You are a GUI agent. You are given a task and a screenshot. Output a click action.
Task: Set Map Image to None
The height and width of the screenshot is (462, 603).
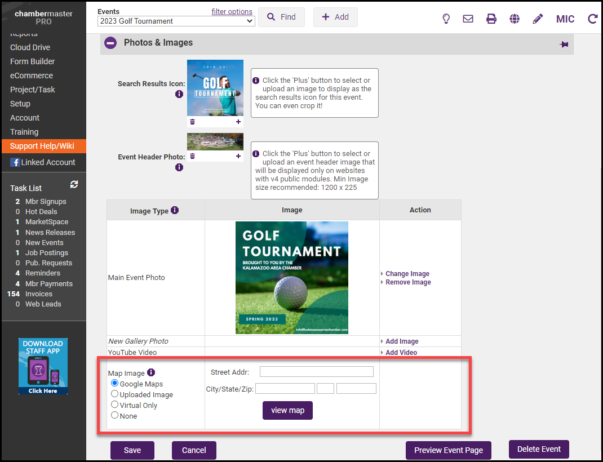115,415
